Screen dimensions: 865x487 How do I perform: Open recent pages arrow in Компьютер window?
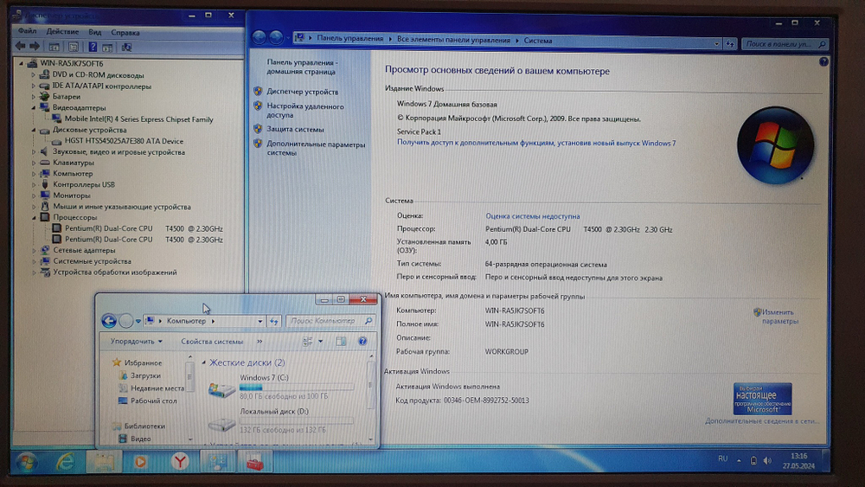pos(138,321)
